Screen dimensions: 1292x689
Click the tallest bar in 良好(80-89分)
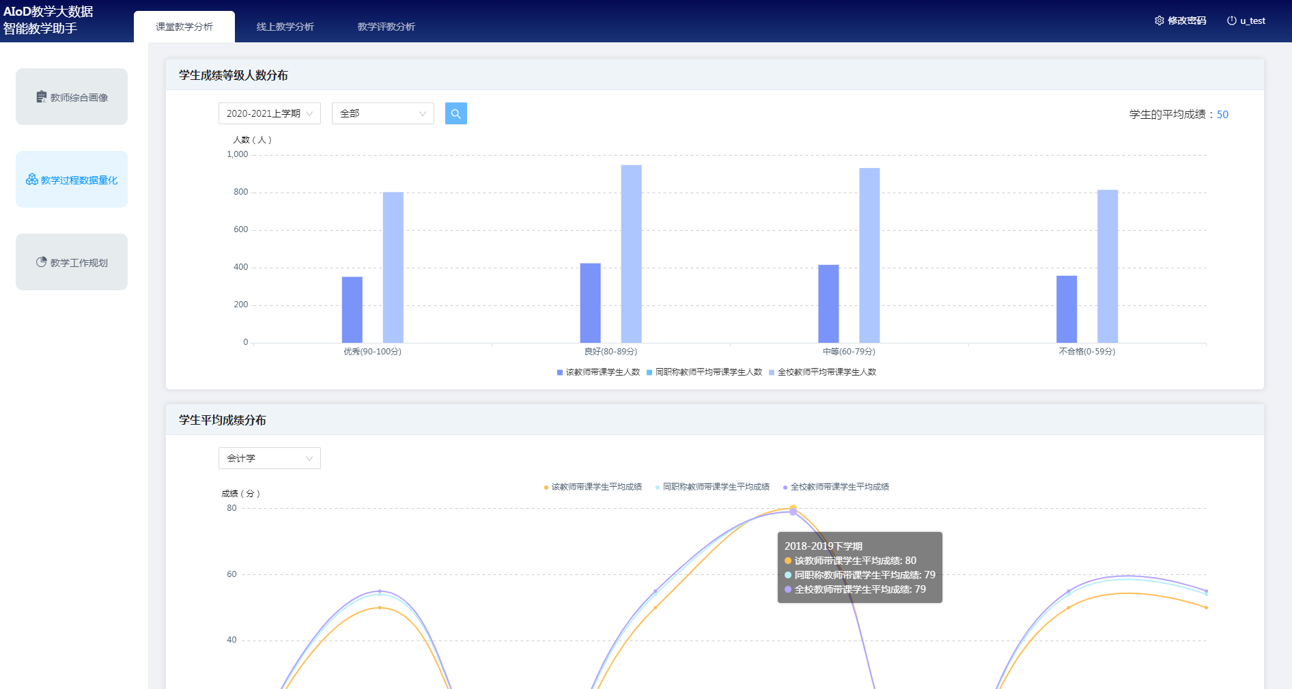click(x=631, y=253)
